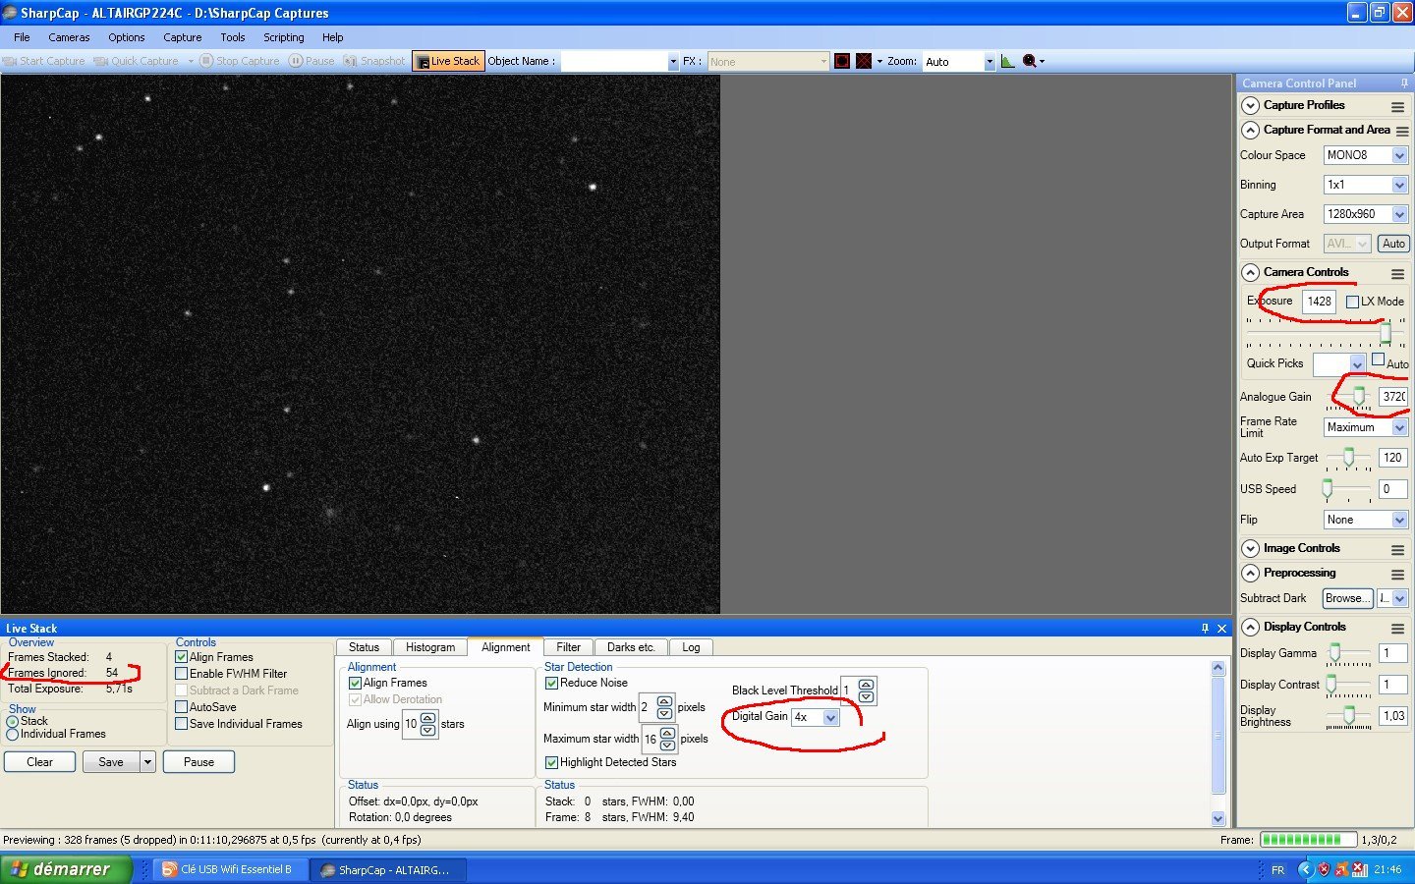
Task: Expand Image Controls section
Action: (x=1250, y=548)
